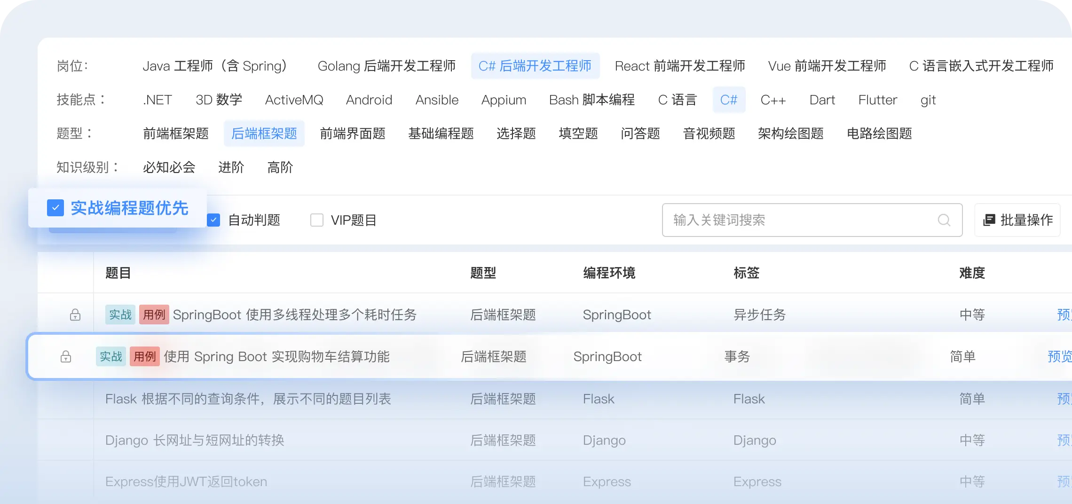Screen dimensions: 1072x504
Task: Click the 实战 tag on SpringBoot multithreading row
Action: [x=120, y=315]
